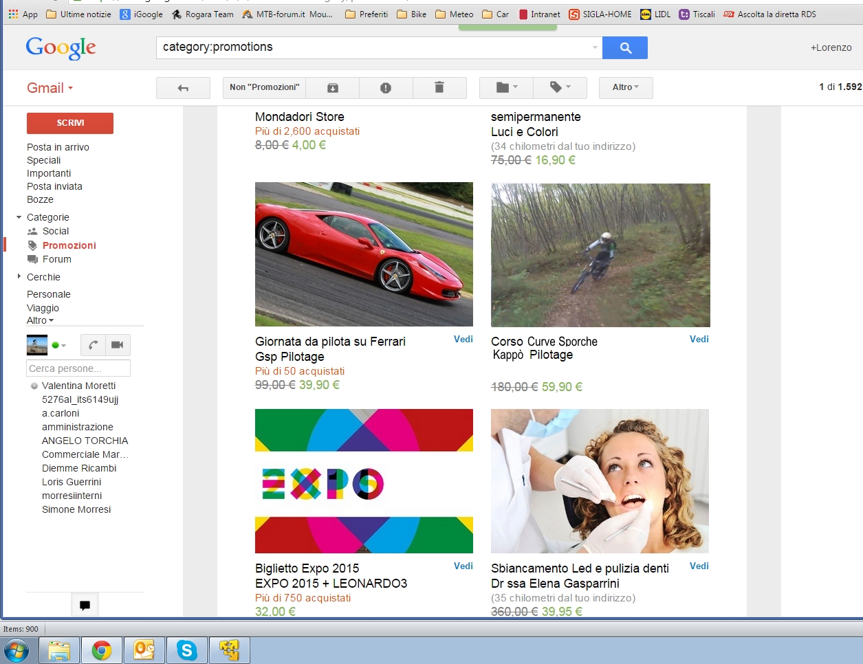Click the chat profile picture
The width and height of the screenshot is (863, 664).
click(37, 344)
